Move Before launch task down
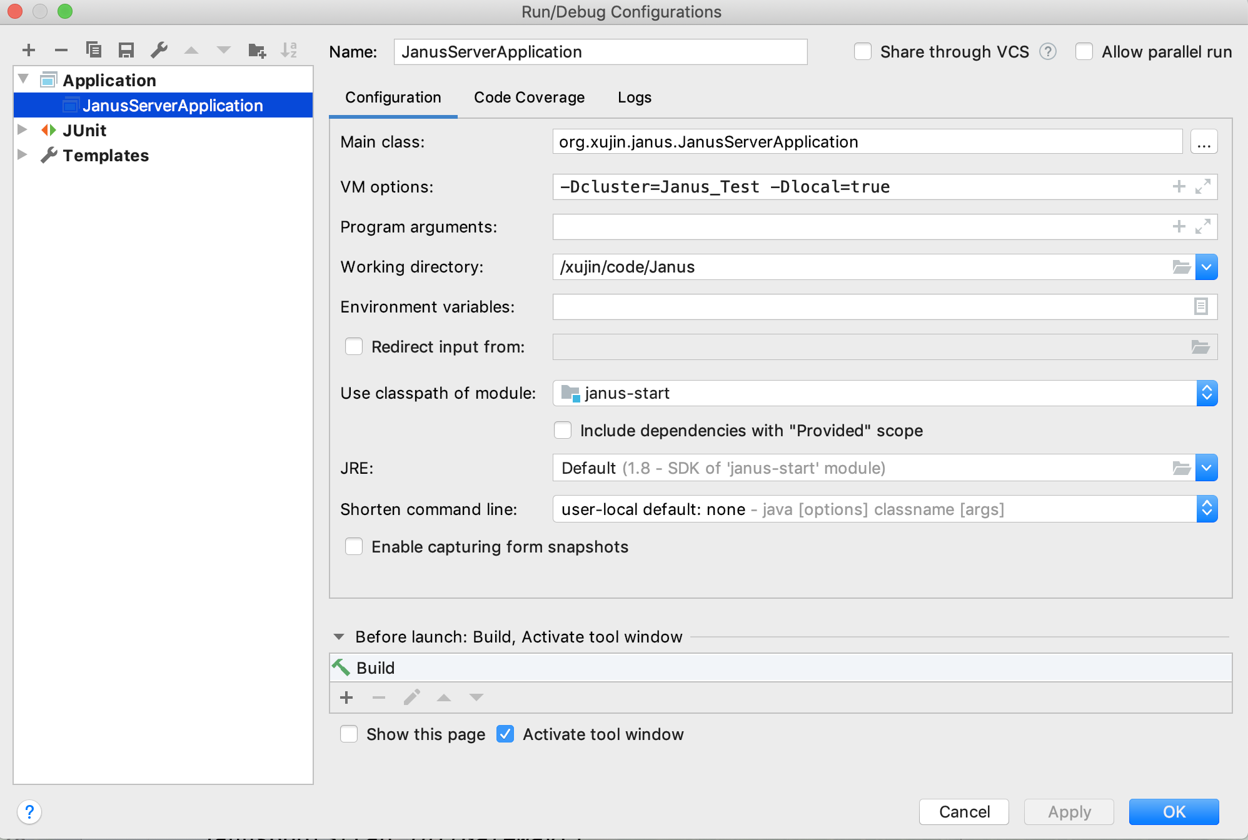Viewport: 1248px width, 840px height. pos(476,697)
